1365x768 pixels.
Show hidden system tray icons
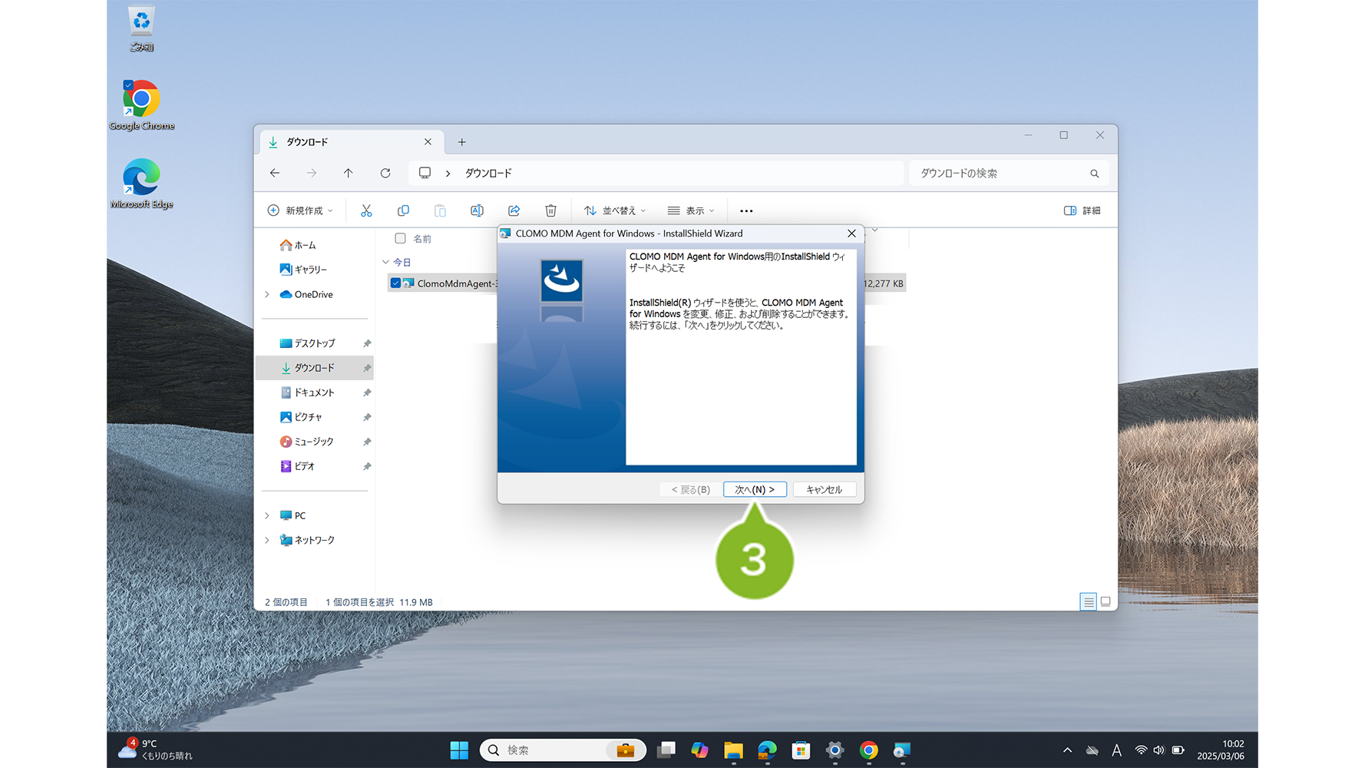(x=1067, y=750)
